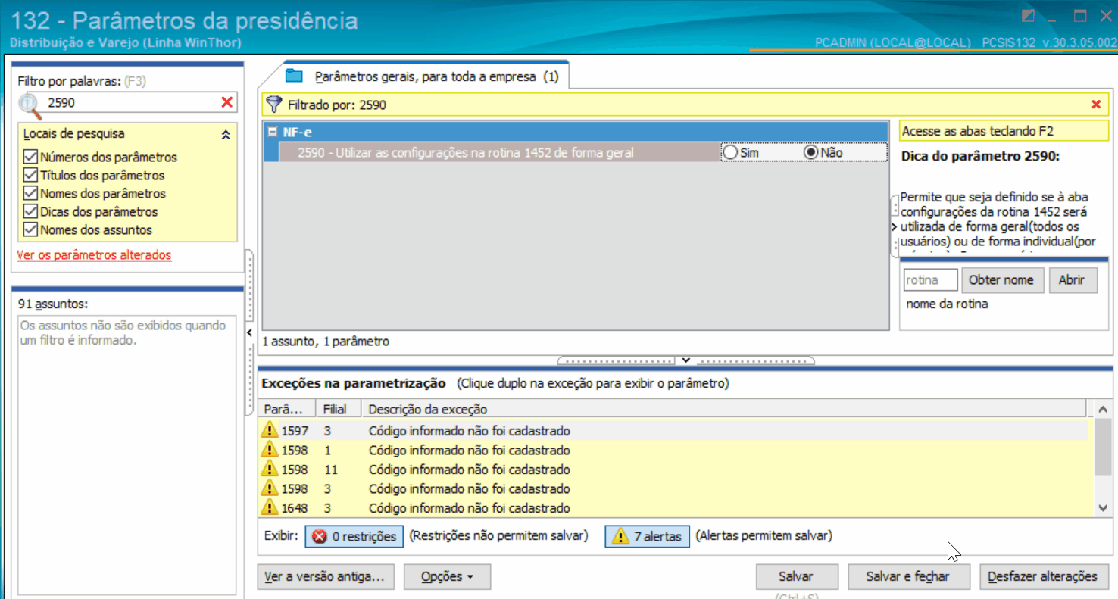This screenshot has width=1118, height=599.
Task: Open Ver os parâmetros alterados link
Action: (x=94, y=255)
